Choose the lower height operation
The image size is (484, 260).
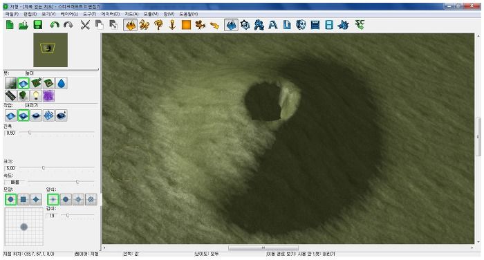coord(24,115)
